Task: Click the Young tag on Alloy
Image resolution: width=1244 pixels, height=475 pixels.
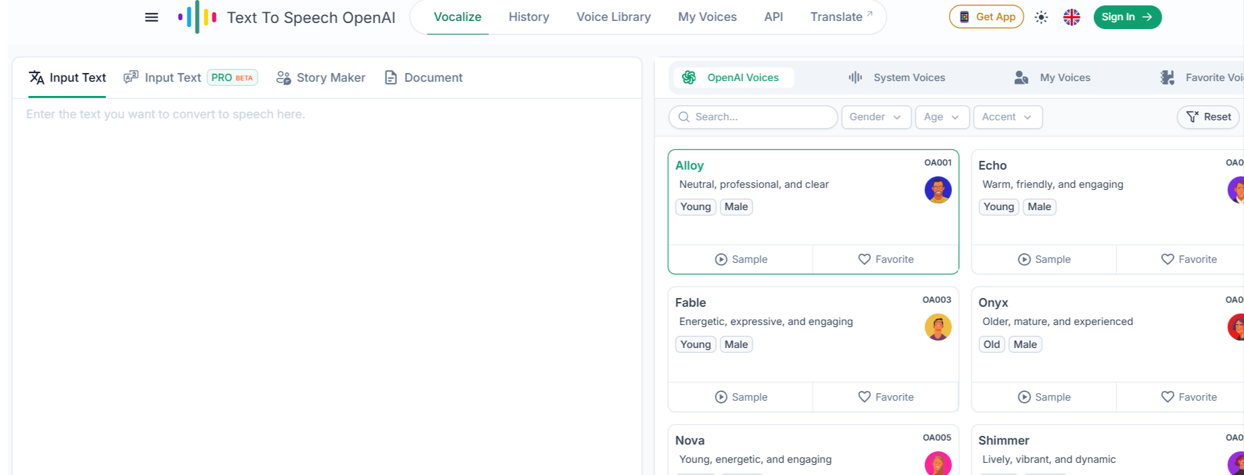Action: (696, 207)
